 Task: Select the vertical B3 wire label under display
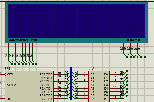pos(132,48)
